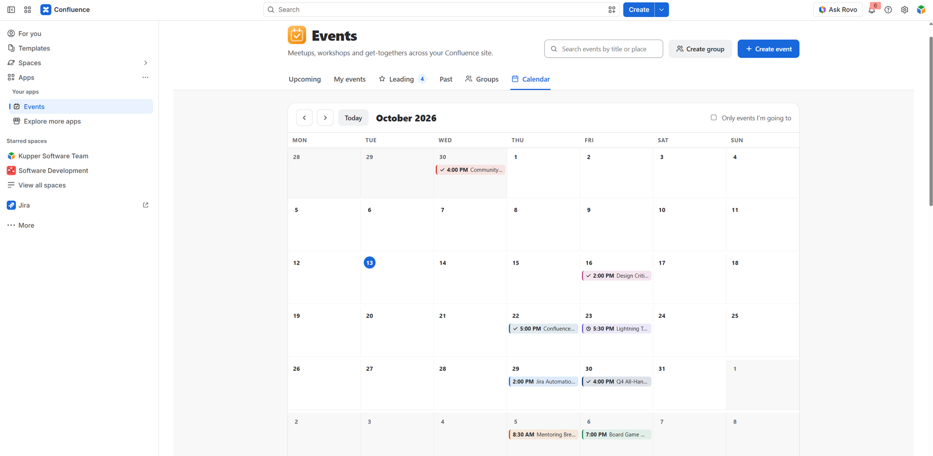Click the page vertical scrollbar

pos(930,122)
